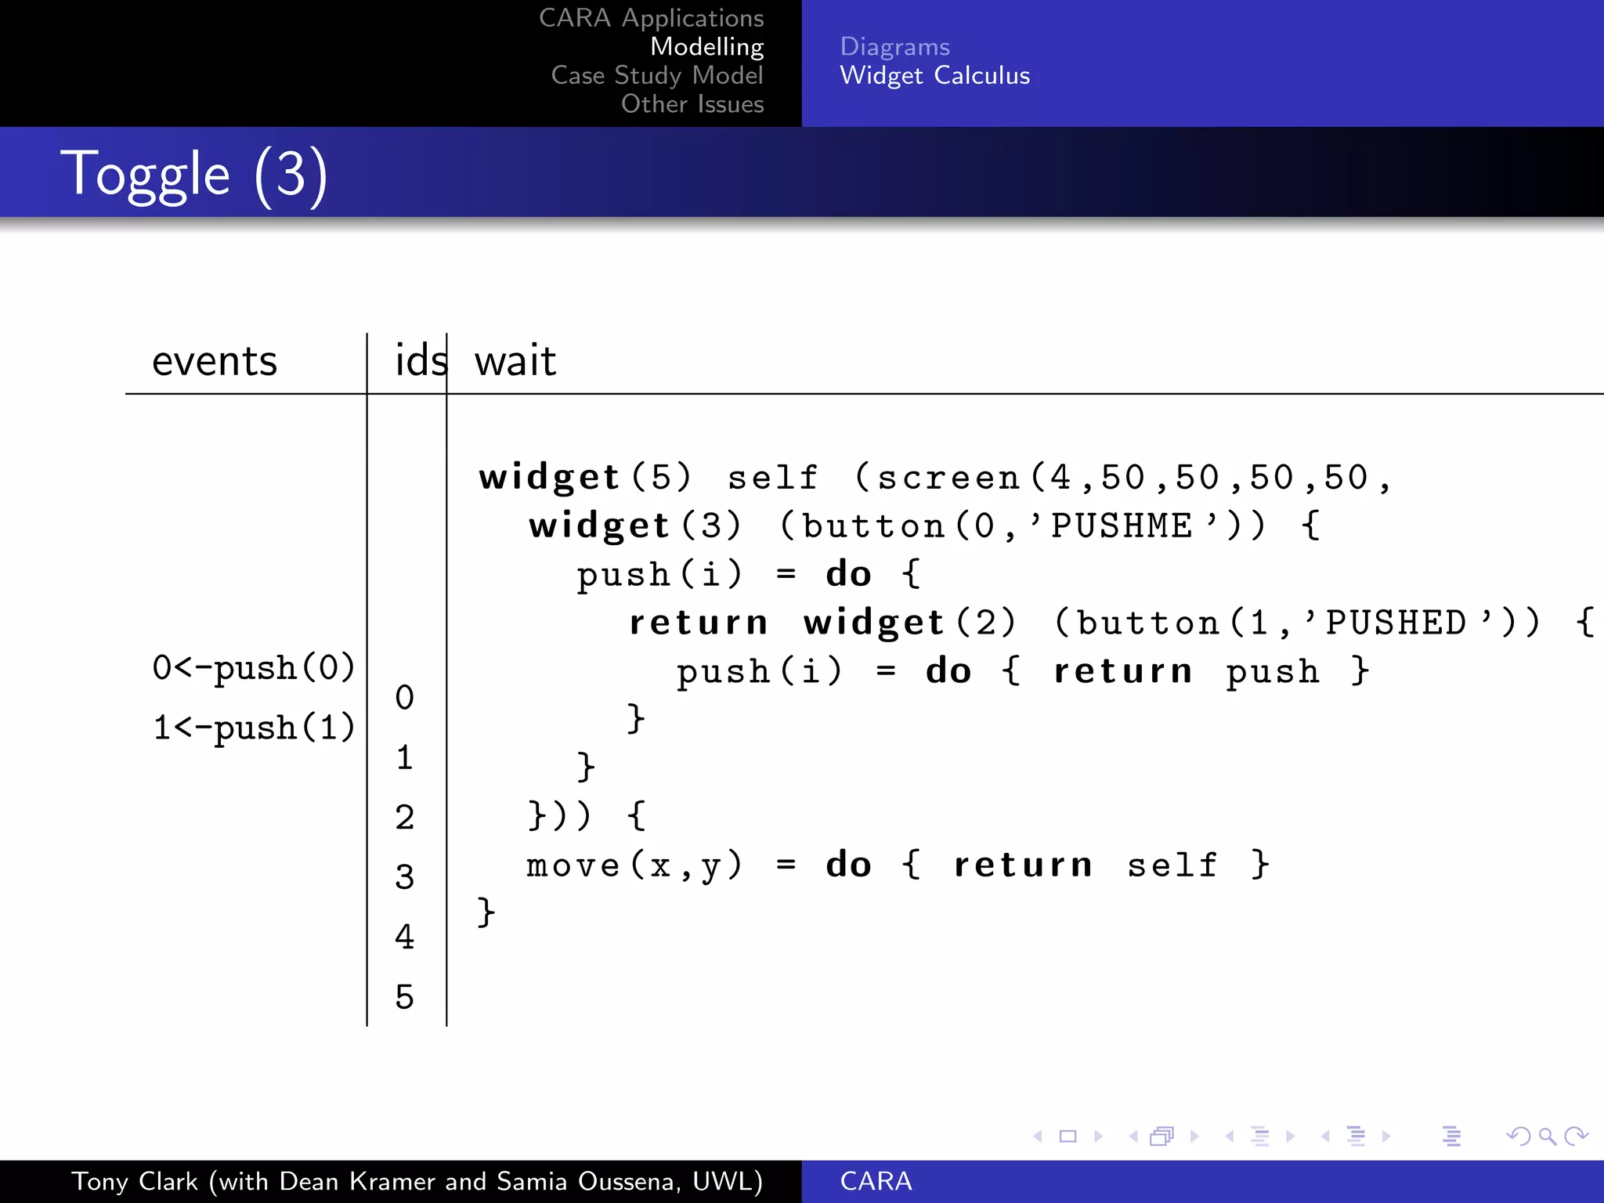Click the 'ids' column header
The width and height of the screenshot is (1604, 1203).
pos(421,360)
